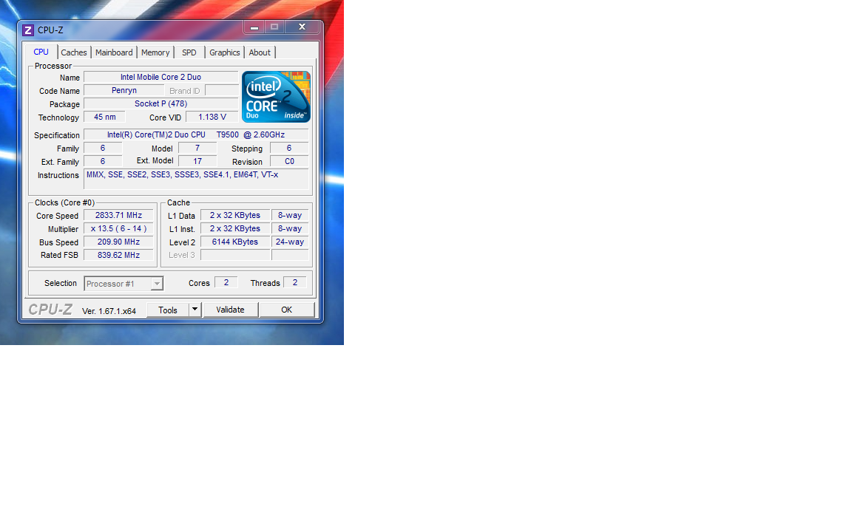This screenshot has height=532, width=852.
Task: Click the 45 nm technology value
Action: tap(105, 117)
